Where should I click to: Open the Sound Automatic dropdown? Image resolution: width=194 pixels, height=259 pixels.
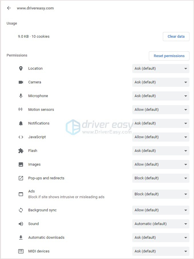tap(161, 224)
